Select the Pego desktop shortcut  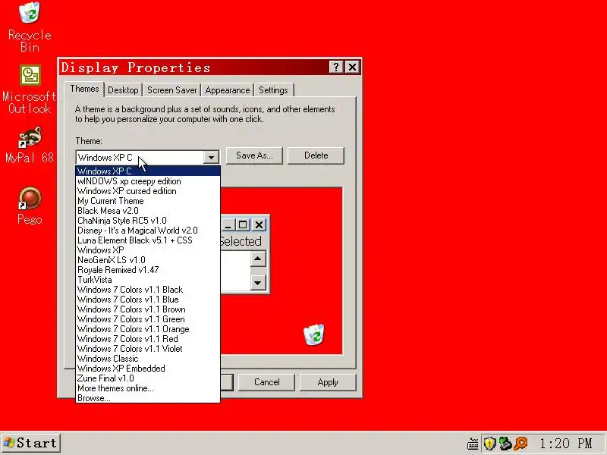pos(30,206)
